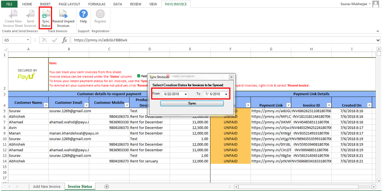The image size is (383, 191).
Task: Click customer name Manan
Action: [x=28, y=133]
